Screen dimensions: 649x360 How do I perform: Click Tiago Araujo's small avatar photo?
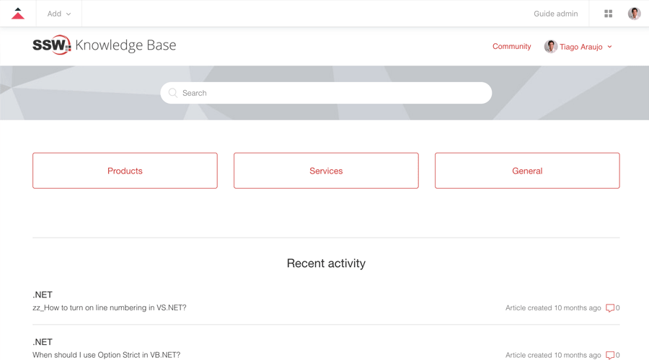pos(550,47)
